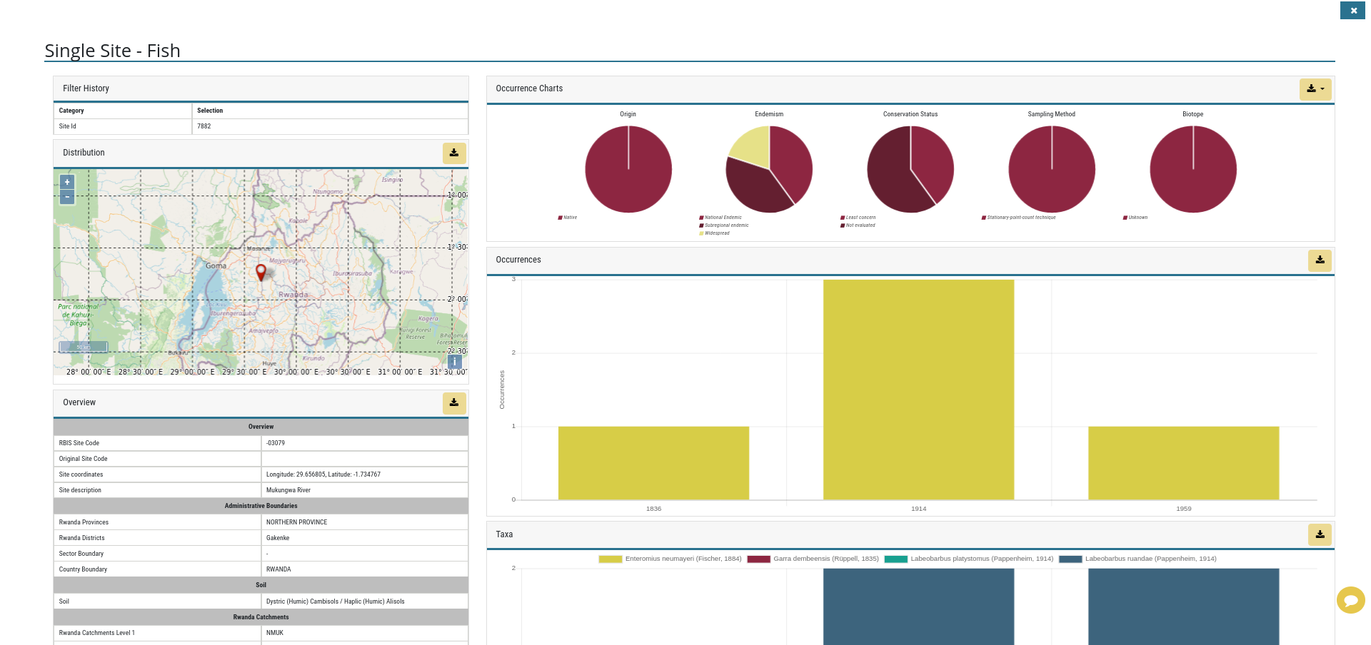Open Occurrence Charts download dropdown

tap(1315, 89)
